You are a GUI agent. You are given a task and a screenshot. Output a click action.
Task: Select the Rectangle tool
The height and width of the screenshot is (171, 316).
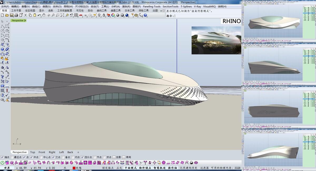pyautogui.click(x=7, y=35)
